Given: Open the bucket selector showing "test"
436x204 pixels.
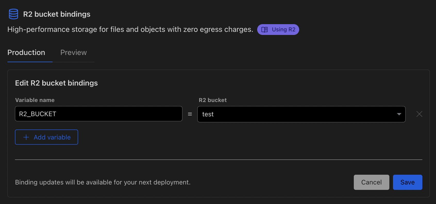Looking at the screenshot, I should click(x=296, y=114).
